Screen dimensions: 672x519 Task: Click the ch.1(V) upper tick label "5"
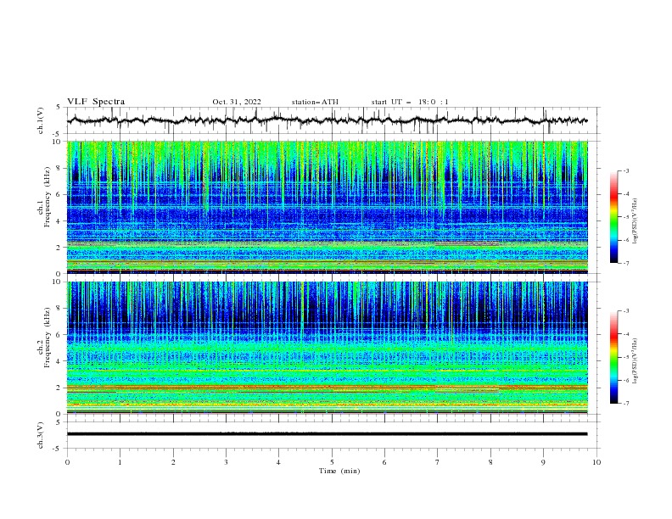[x=59, y=108]
